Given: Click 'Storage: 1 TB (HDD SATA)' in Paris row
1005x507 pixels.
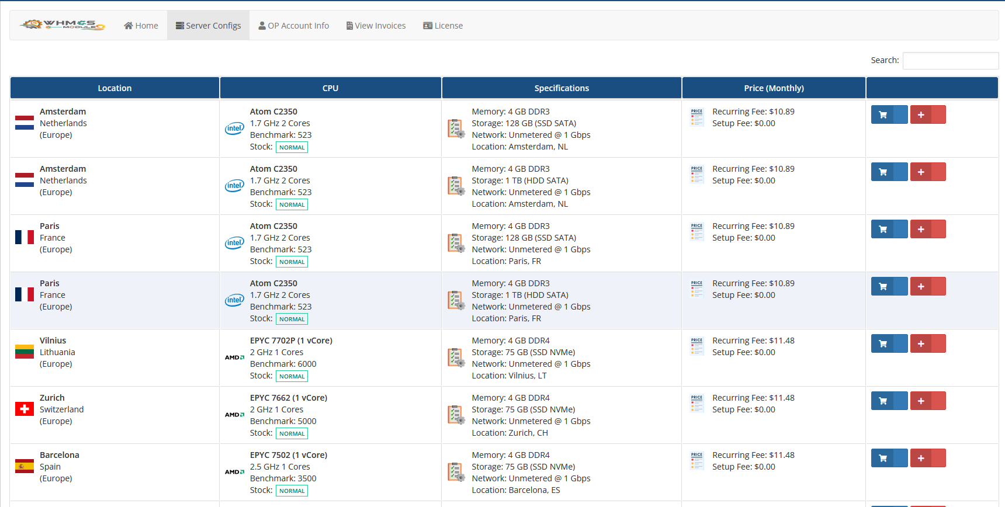Looking at the screenshot, I should (520, 295).
